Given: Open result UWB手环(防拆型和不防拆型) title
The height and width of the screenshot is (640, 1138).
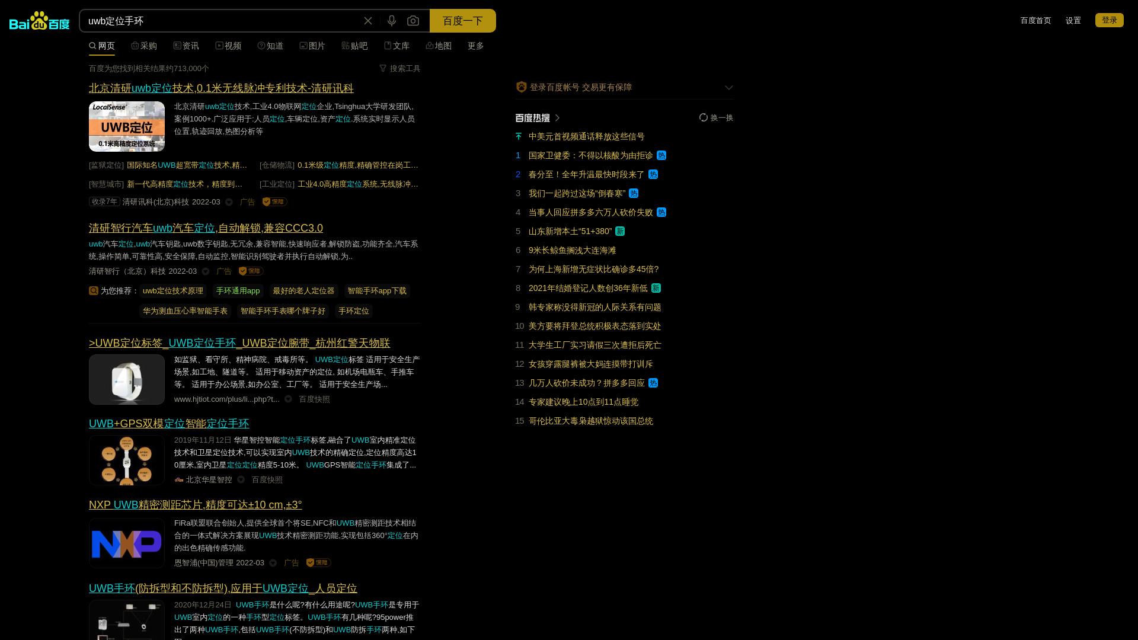Looking at the screenshot, I should pyautogui.click(x=223, y=588).
